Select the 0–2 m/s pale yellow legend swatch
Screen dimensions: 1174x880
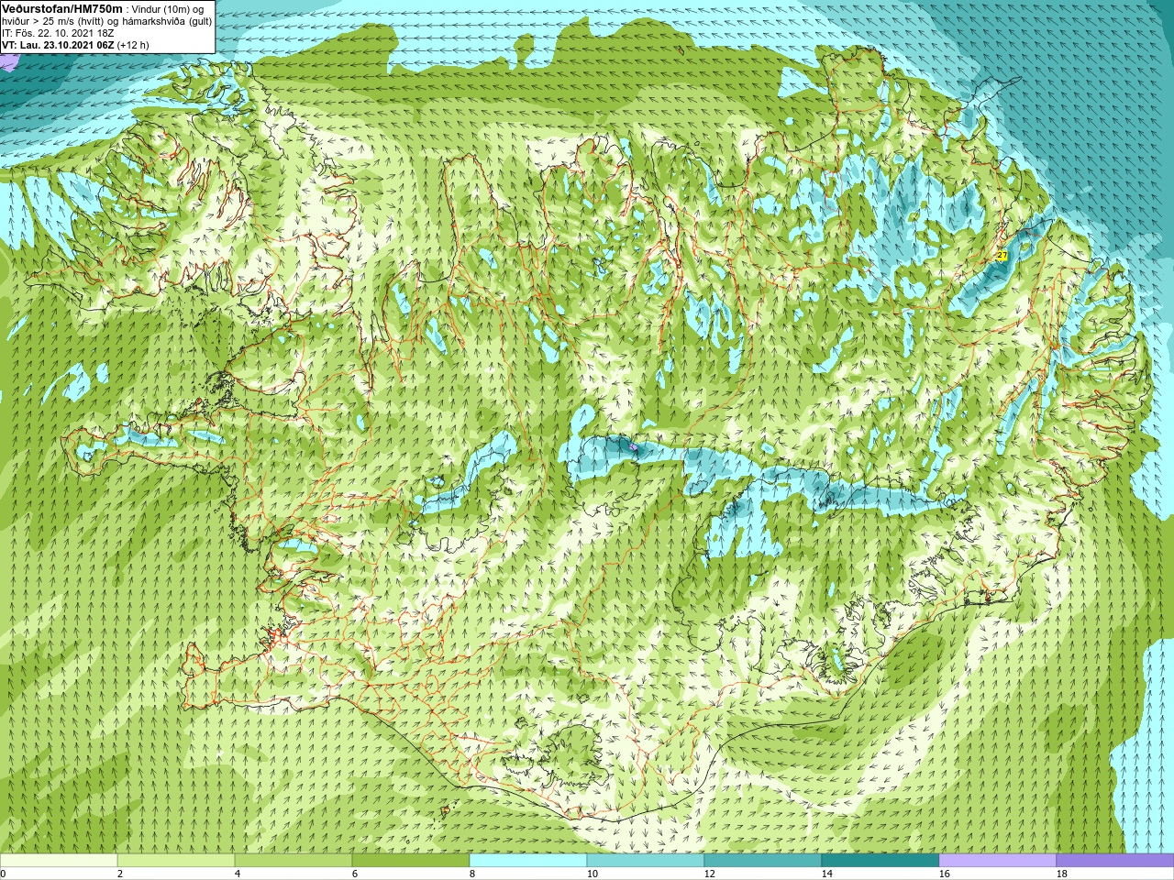tap(59, 861)
